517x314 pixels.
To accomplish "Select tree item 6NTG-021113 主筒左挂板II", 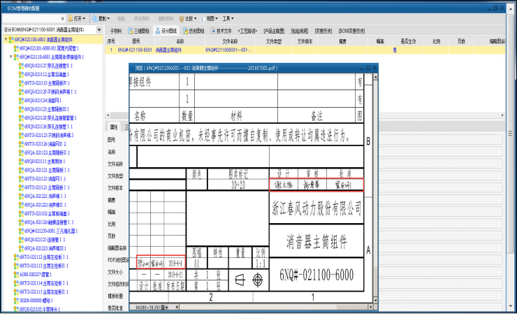I will pyautogui.click(x=44, y=266).
